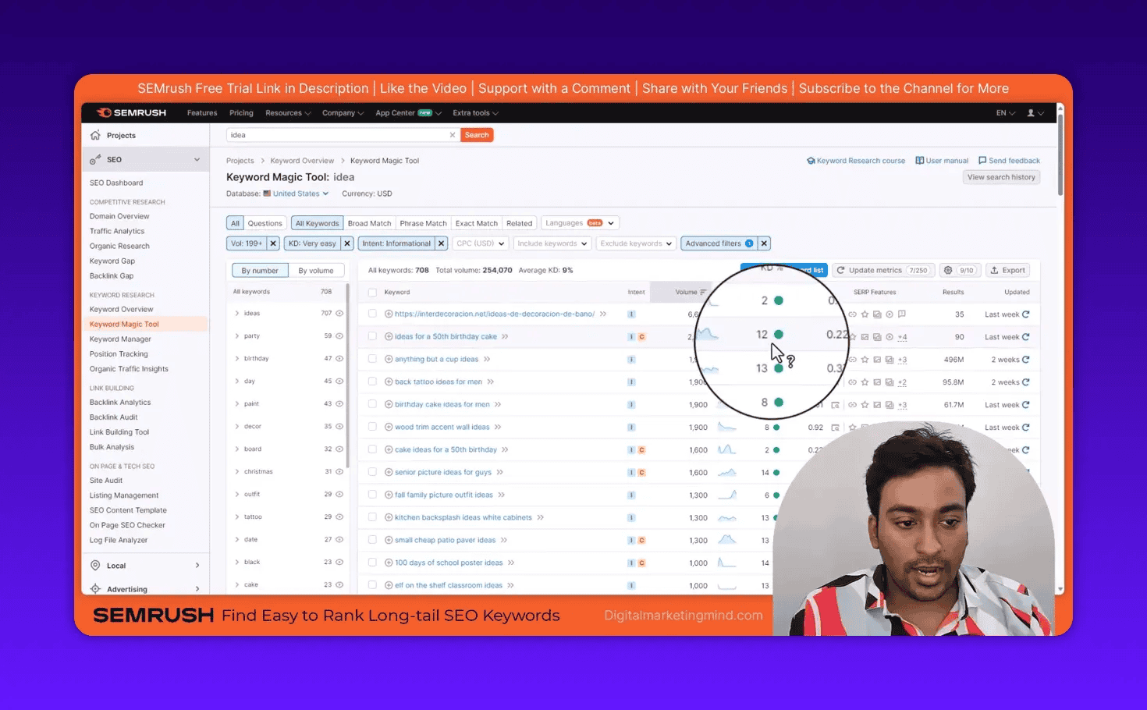Clear the 'idea' search query with the X

pos(453,134)
